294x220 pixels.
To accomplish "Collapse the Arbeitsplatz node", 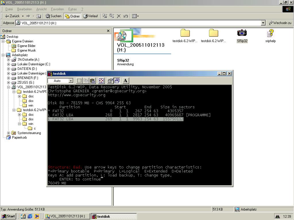I will tap(3, 55).
